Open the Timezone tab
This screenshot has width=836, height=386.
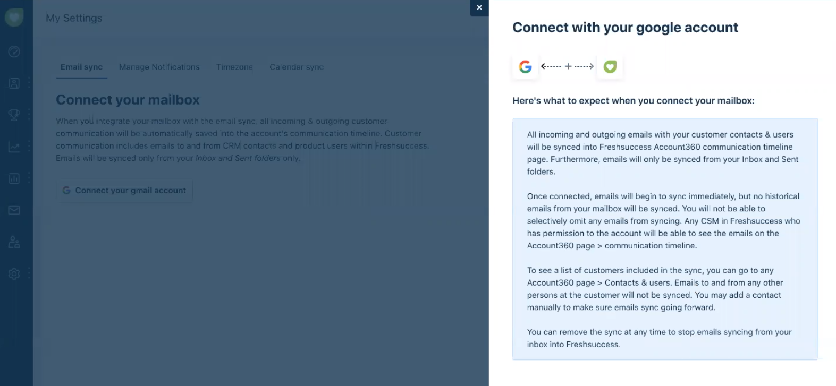[x=234, y=67]
